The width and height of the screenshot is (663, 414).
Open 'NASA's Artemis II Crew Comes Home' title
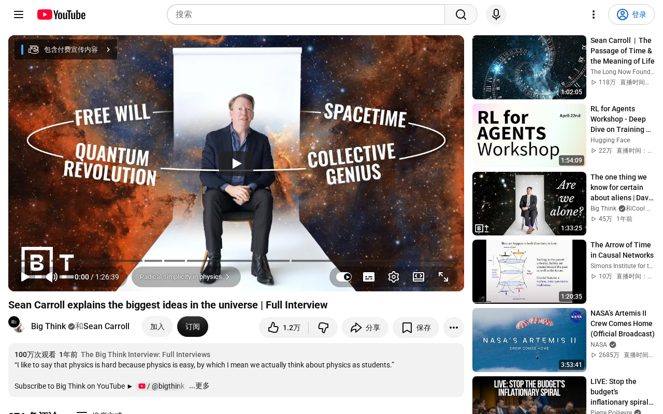click(x=622, y=323)
